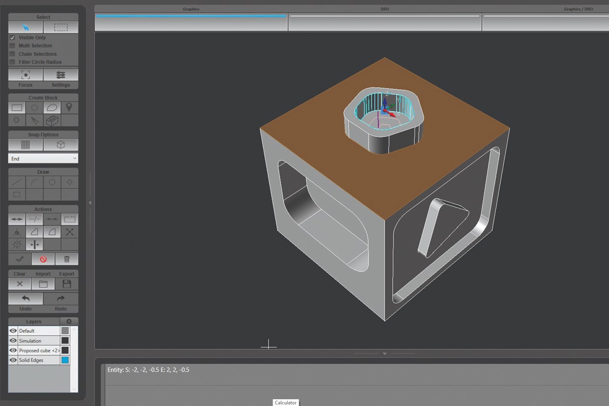Open the End snap mode dropdown
Image resolution: width=609 pixels, height=406 pixels.
click(x=43, y=158)
